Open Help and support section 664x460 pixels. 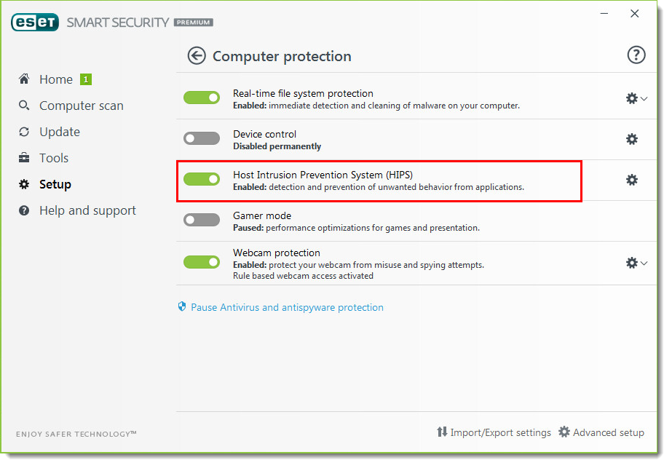coord(87,210)
